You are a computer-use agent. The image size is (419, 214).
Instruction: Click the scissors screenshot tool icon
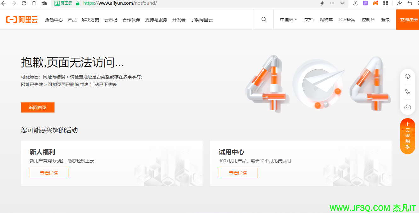[355, 3]
